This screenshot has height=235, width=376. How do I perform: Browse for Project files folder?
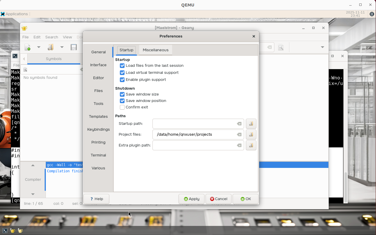point(251,134)
